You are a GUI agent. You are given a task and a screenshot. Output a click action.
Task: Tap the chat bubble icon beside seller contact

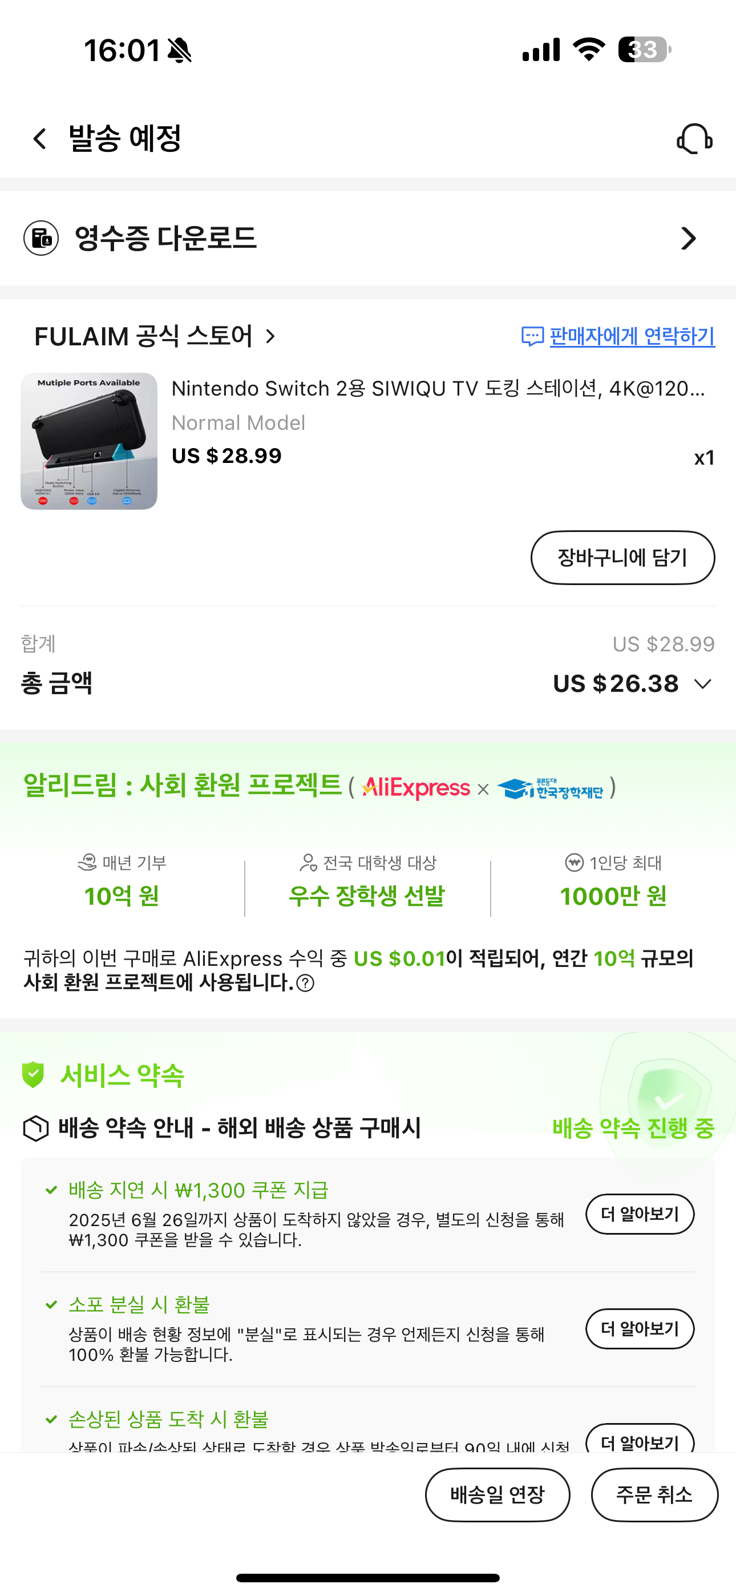tap(533, 336)
